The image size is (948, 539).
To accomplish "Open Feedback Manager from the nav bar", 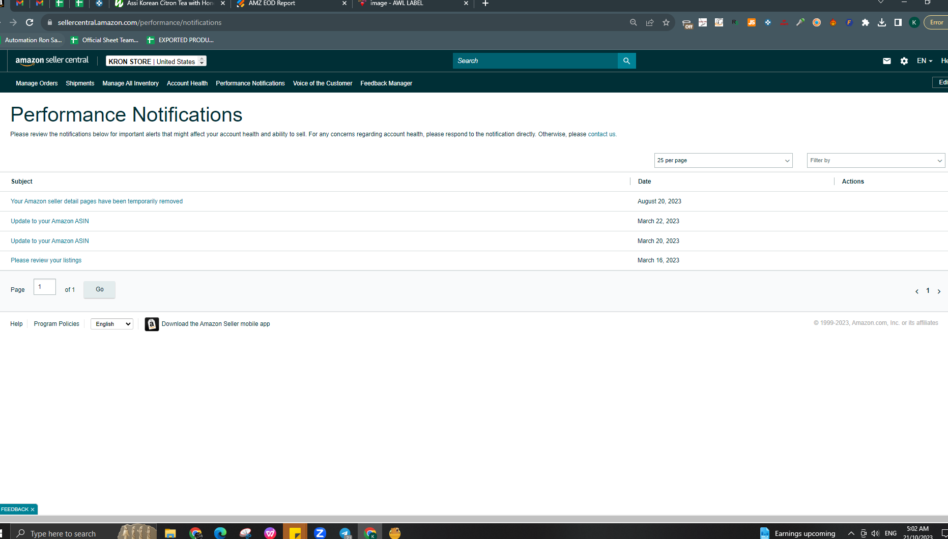I will [386, 83].
